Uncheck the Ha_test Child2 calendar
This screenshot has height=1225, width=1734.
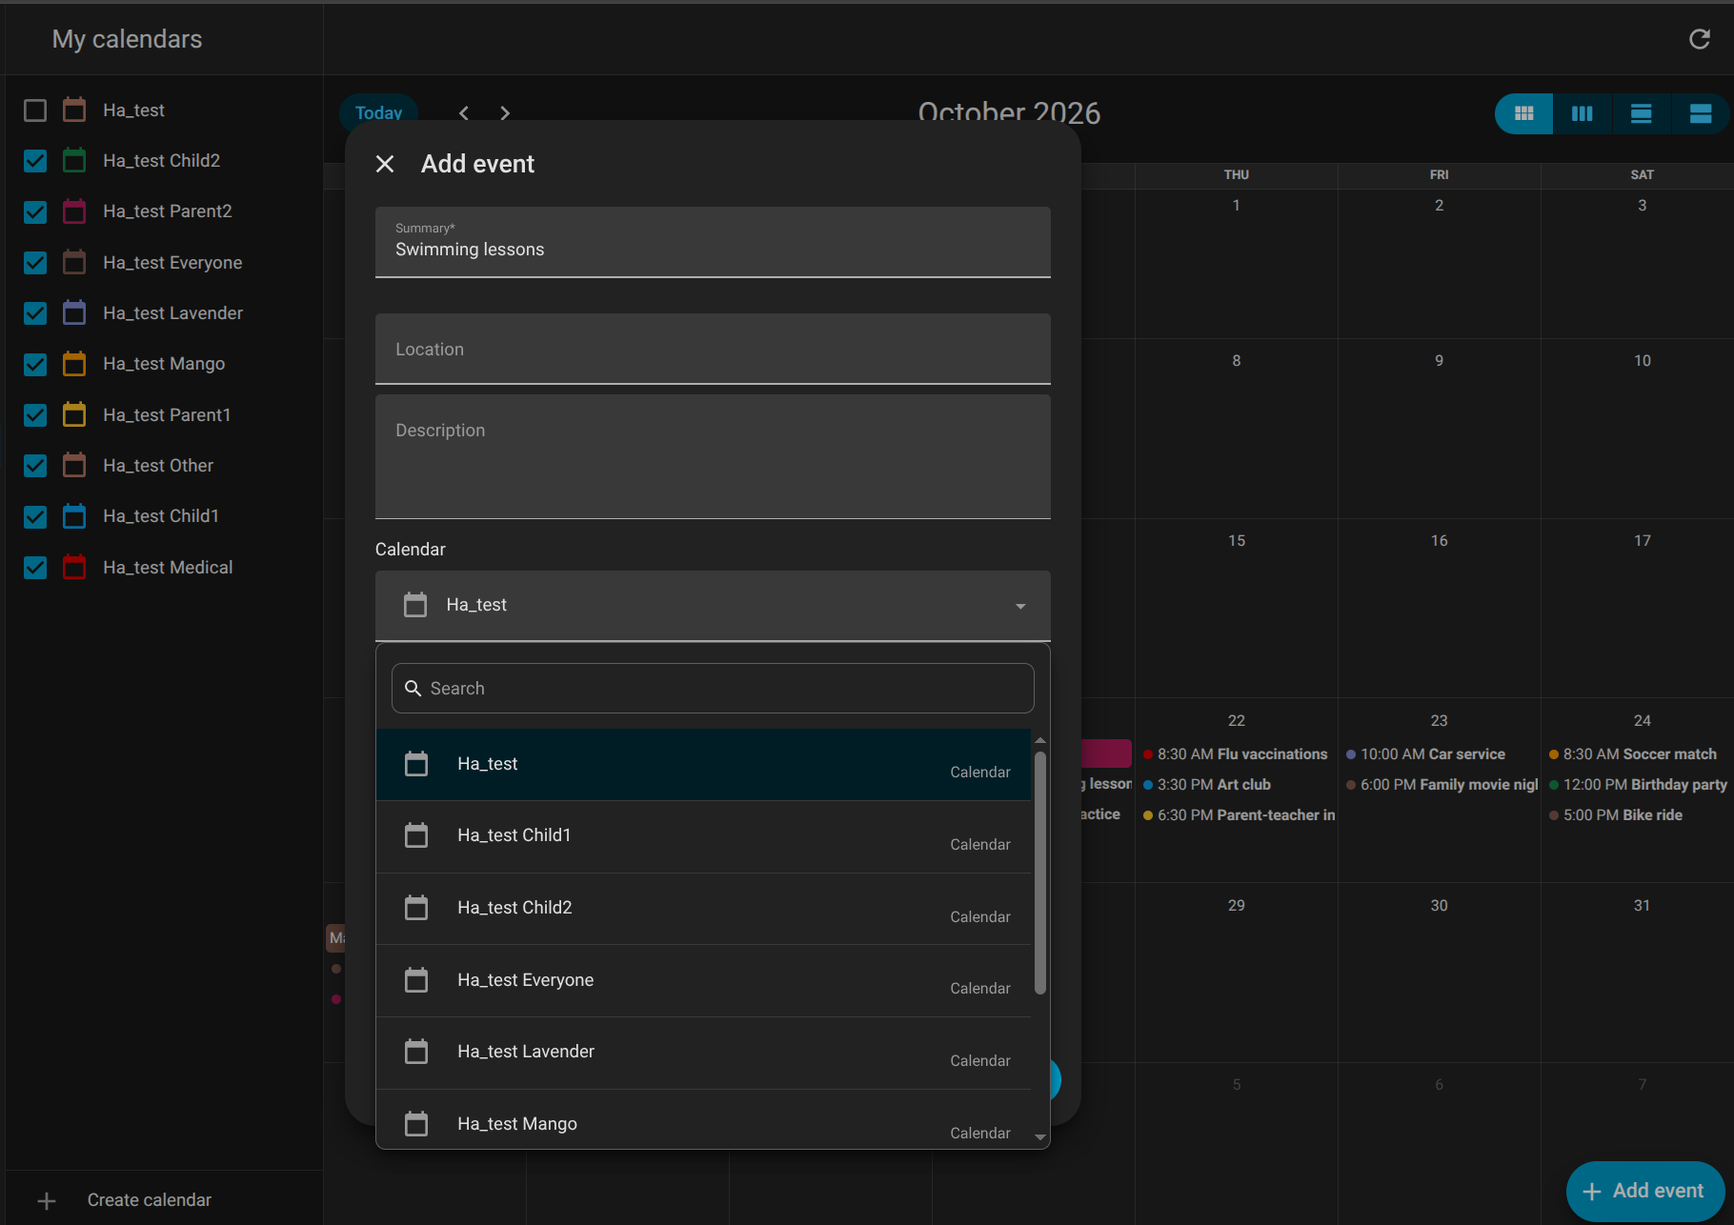pos(35,161)
